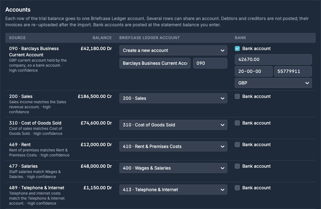
Task: Edit the new account code field 090
Action: (210, 63)
